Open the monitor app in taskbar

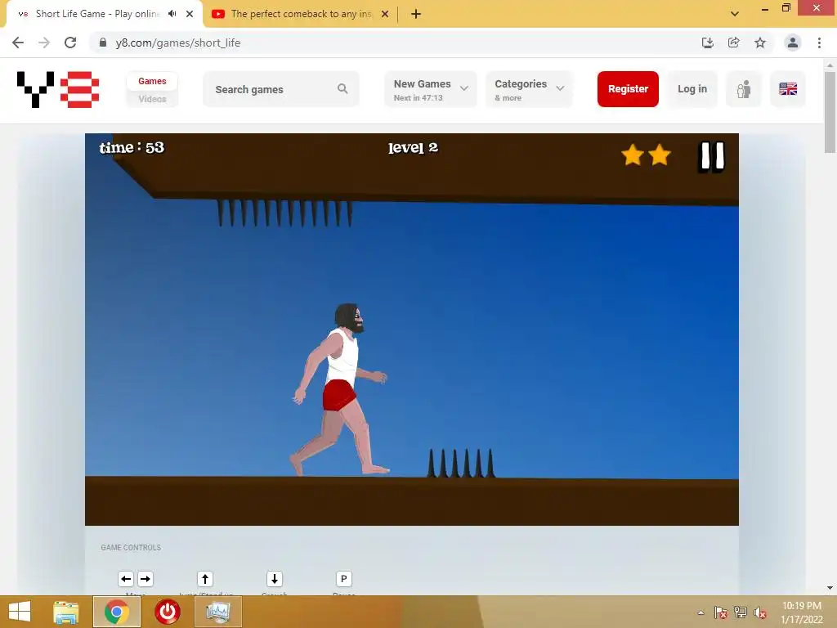[217, 612]
